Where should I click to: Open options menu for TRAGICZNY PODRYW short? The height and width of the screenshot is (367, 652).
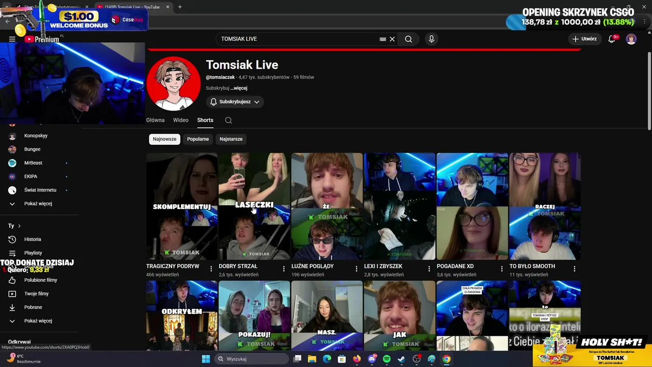point(211,269)
